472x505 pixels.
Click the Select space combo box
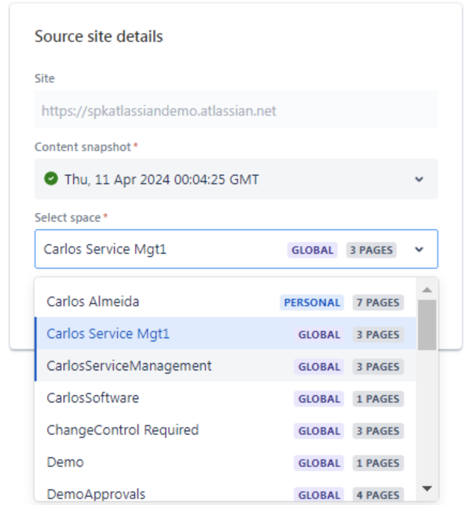(236, 249)
